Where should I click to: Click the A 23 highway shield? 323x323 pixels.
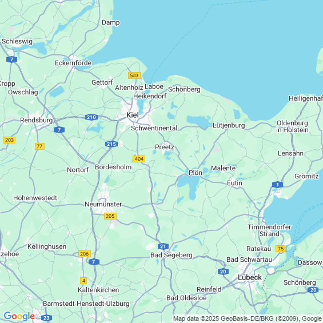46,318
